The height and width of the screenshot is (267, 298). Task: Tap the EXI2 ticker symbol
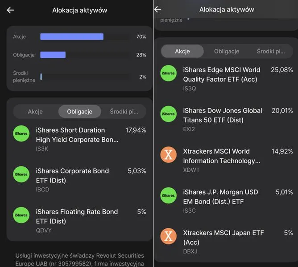(189, 129)
